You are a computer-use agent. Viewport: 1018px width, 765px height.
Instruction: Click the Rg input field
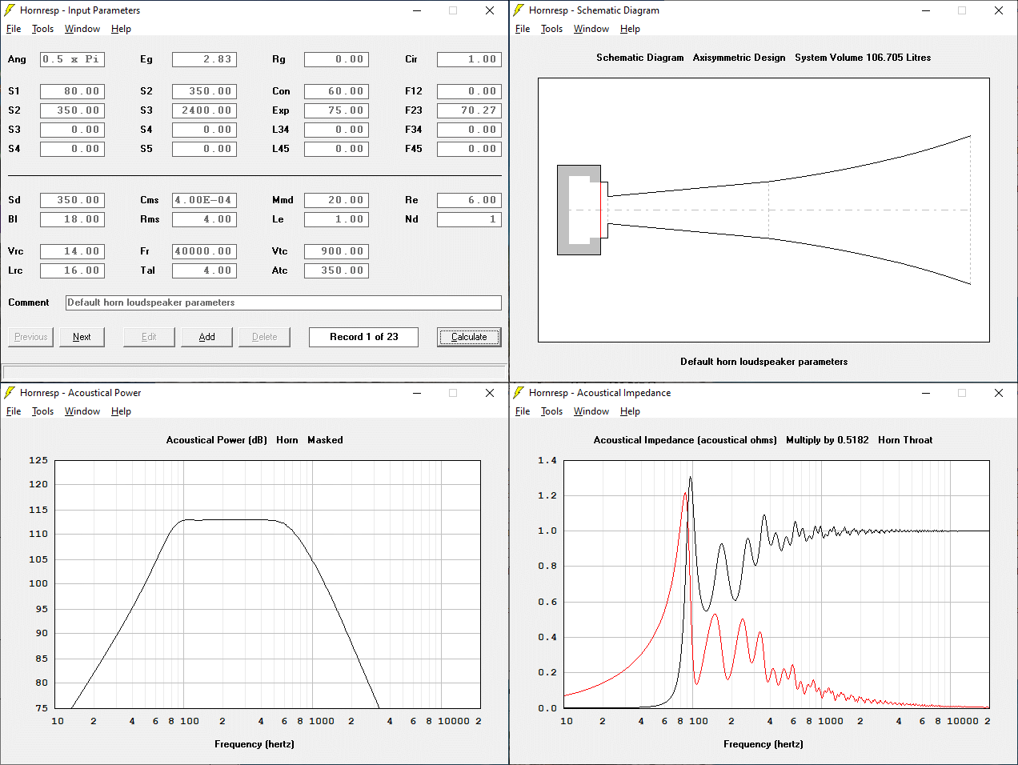tap(336, 59)
